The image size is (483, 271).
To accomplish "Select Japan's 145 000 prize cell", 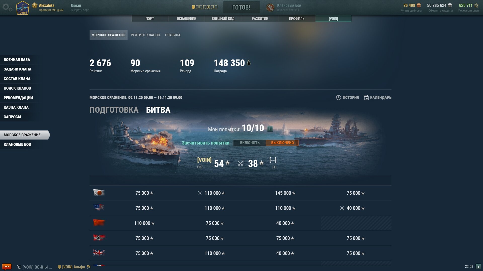I will pos(285,193).
